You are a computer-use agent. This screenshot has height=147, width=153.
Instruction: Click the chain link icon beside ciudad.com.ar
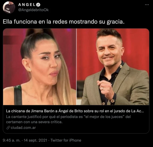point(8,128)
